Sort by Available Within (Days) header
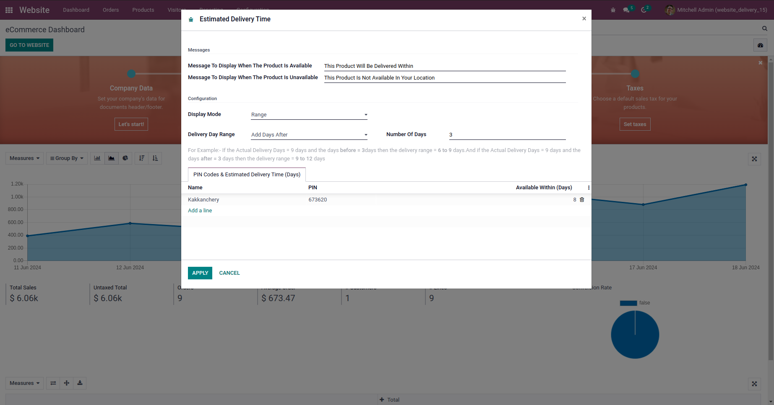This screenshot has width=774, height=405. click(x=544, y=188)
